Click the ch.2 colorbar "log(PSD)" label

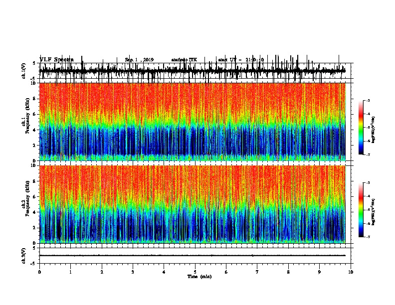pyautogui.click(x=373, y=212)
